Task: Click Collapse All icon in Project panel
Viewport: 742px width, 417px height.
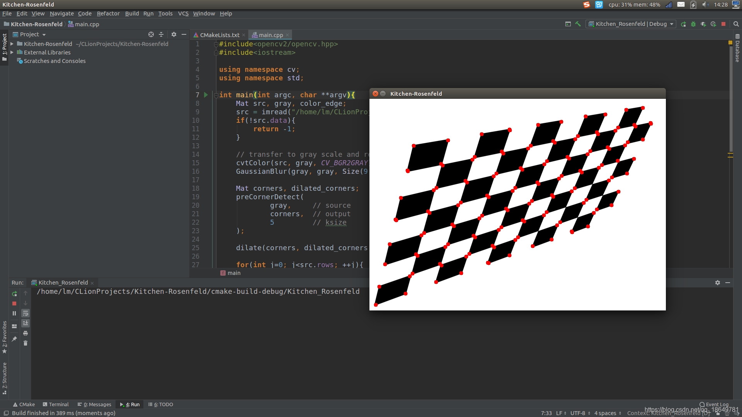Action: [161, 34]
